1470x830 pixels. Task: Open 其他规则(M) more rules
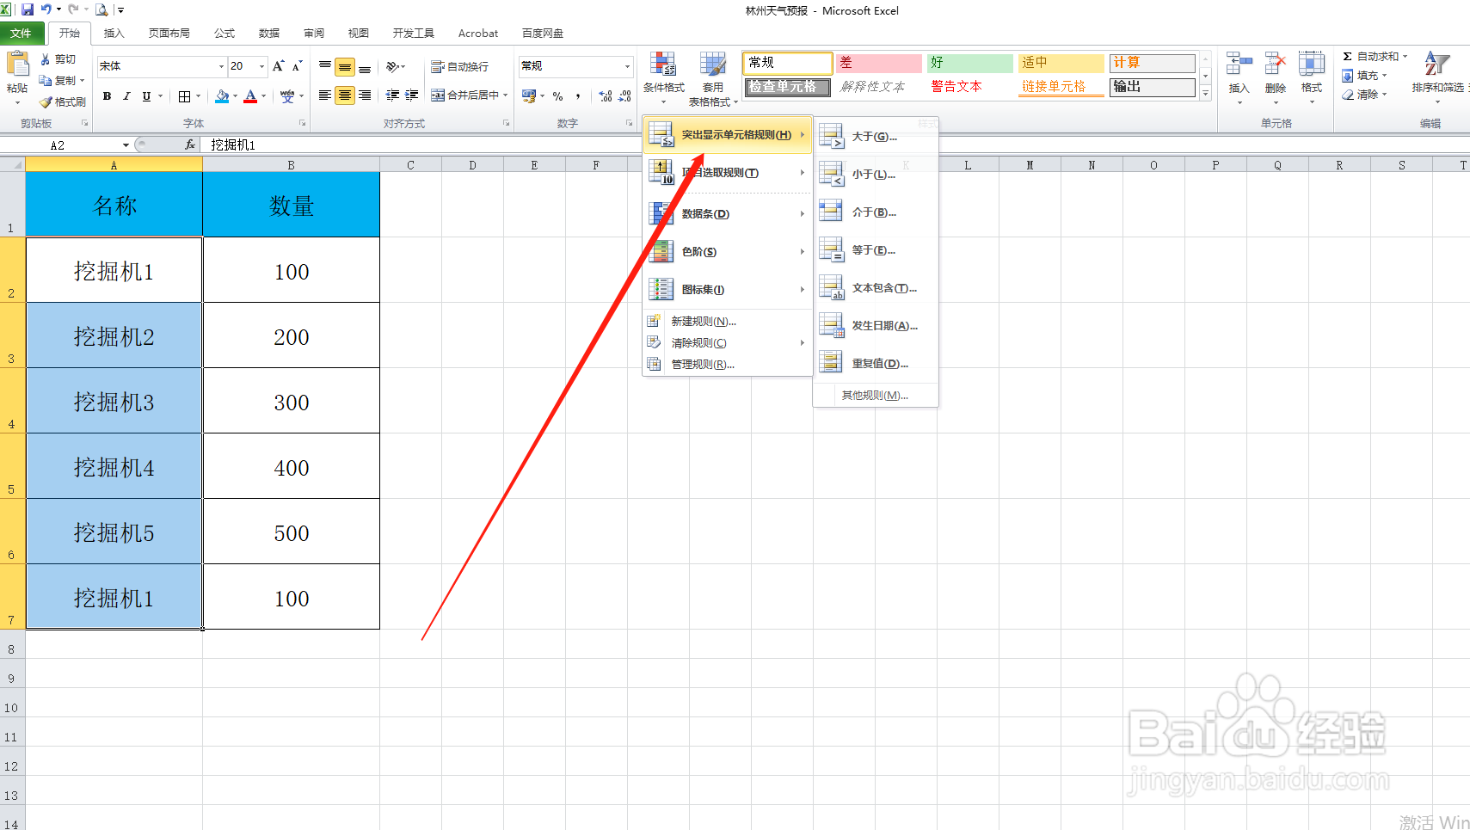coord(876,396)
